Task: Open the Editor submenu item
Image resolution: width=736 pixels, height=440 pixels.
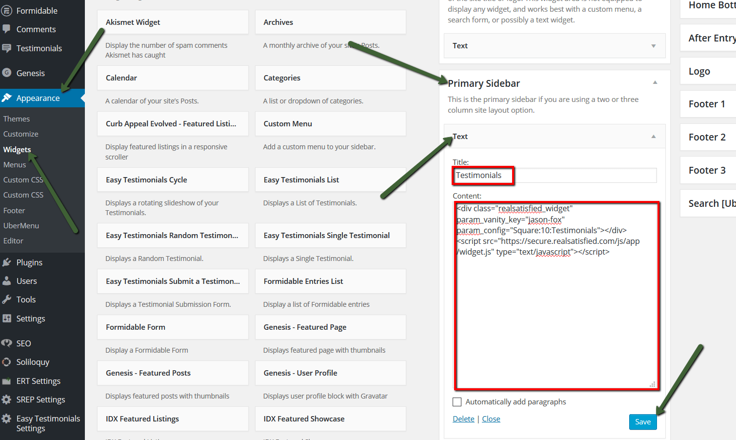Action: [x=13, y=241]
